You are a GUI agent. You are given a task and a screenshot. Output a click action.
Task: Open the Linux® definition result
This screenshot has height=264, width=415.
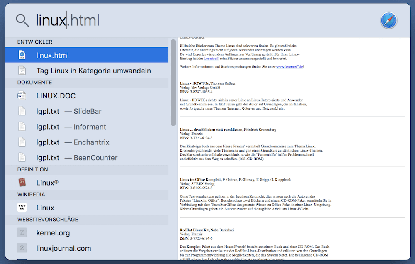[x=87, y=183]
